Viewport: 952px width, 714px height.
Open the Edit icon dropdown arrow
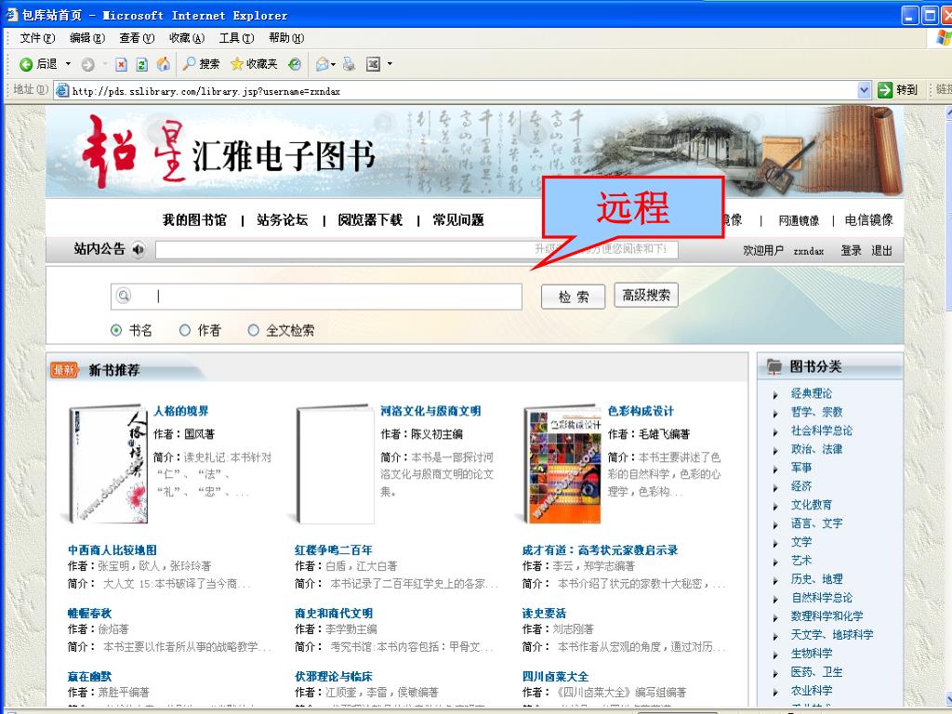pos(390,64)
